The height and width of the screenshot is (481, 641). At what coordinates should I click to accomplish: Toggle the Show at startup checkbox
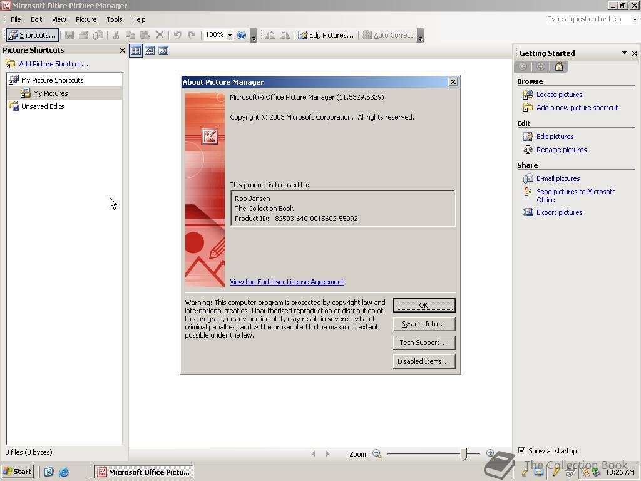(x=521, y=450)
